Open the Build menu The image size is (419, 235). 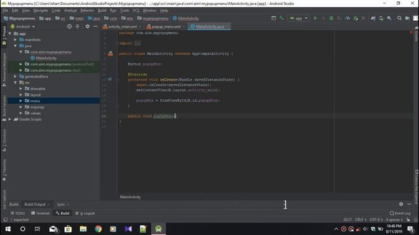pos(102,10)
